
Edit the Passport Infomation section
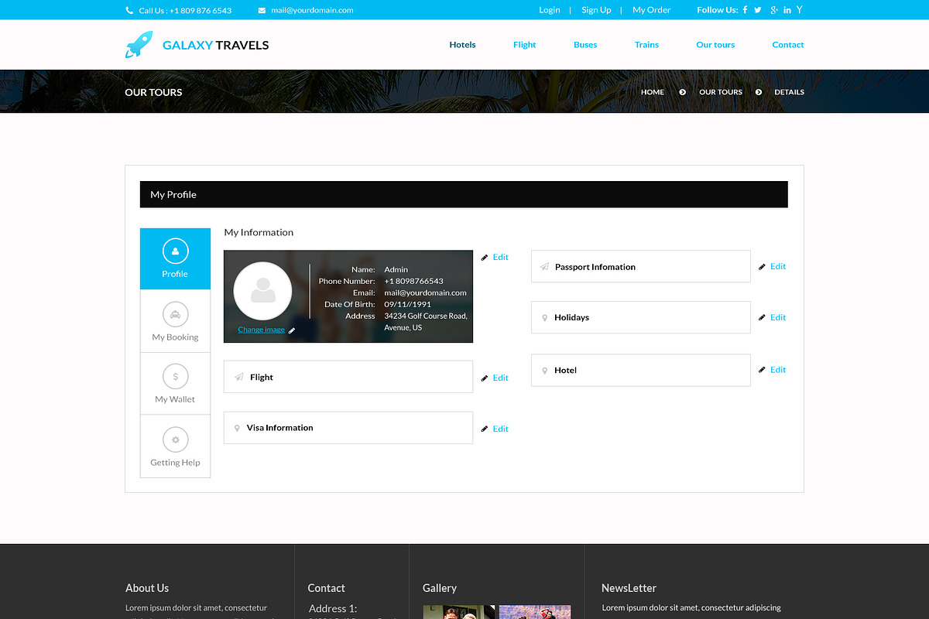click(778, 266)
